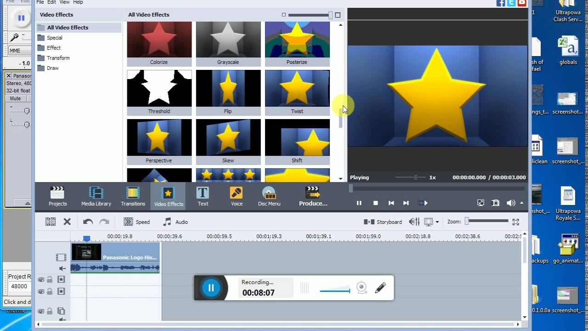Open the Disc Menu tab
The image size is (588, 331).
coord(269,196)
